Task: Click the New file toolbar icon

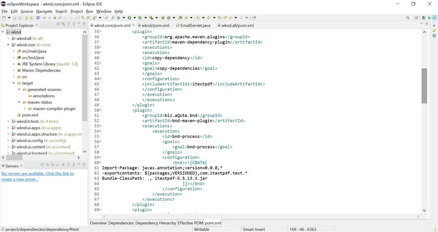Action: pyautogui.click(x=4, y=18)
